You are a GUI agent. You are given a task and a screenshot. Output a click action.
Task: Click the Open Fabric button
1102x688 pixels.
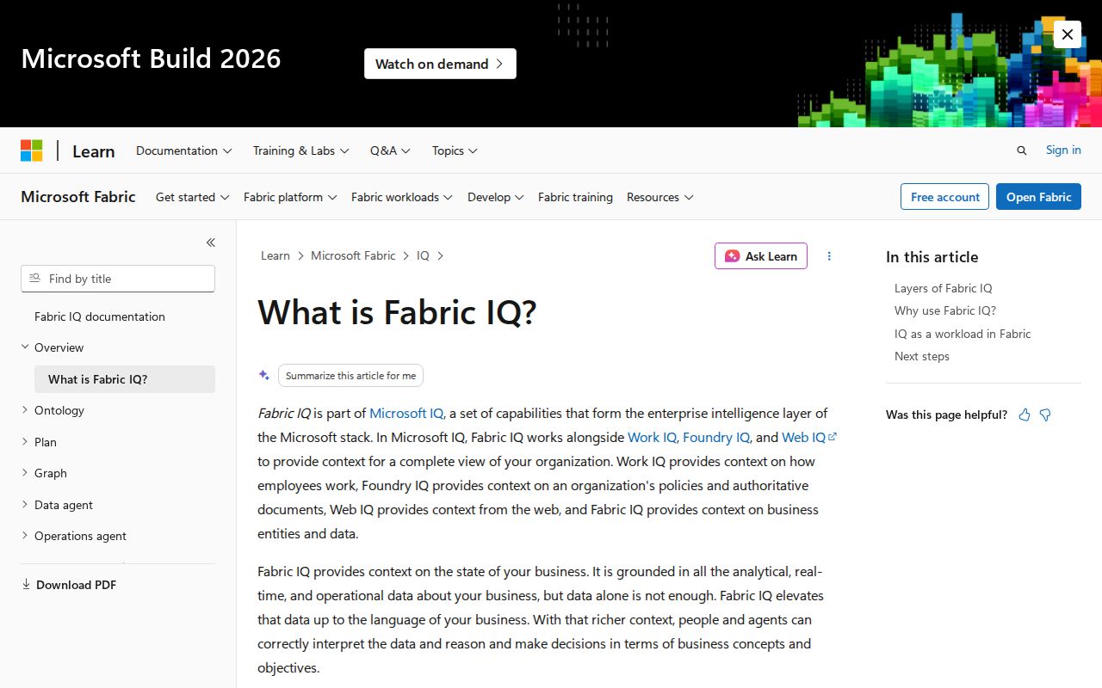[1038, 197]
